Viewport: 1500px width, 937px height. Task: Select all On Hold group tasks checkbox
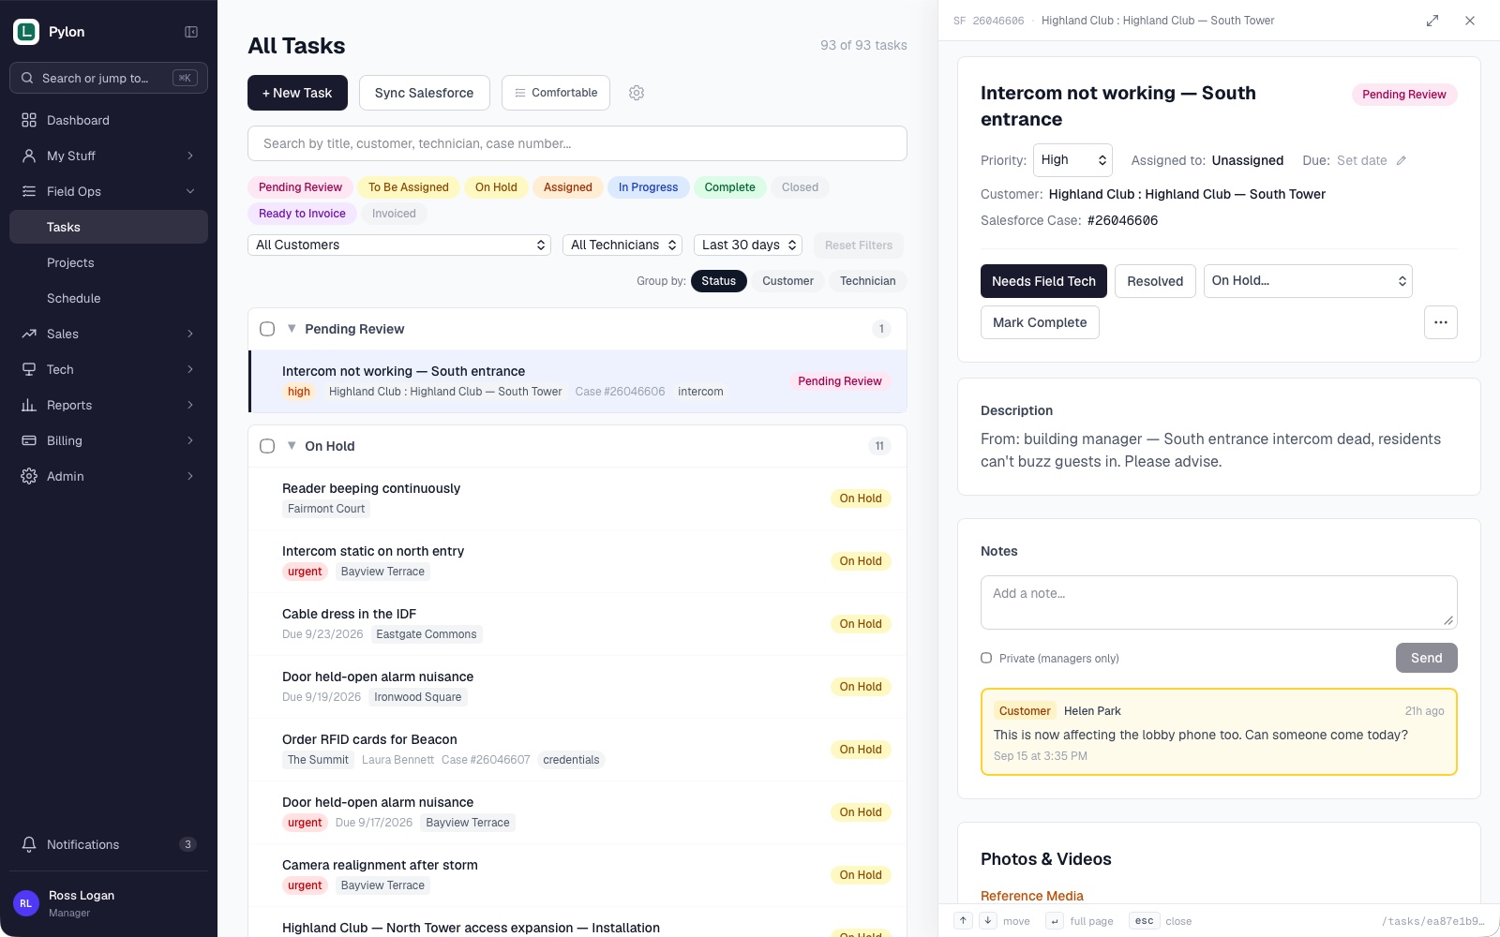click(267, 446)
